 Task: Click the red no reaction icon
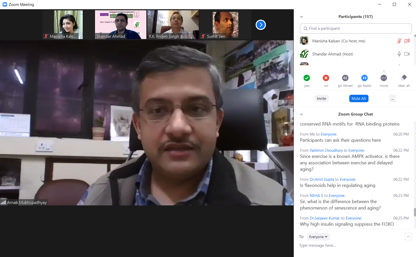pyautogui.click(x=326, y=78)
